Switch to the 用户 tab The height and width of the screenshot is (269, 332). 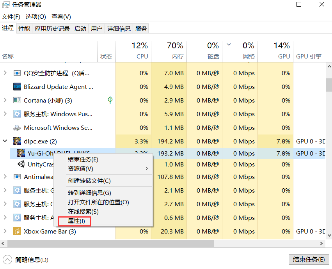coord(96,28)
